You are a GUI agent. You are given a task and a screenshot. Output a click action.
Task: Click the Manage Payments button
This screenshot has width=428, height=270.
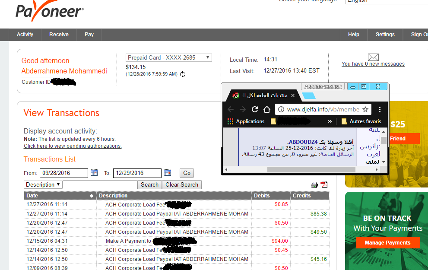pyautogui.click(x=387, y=243)
